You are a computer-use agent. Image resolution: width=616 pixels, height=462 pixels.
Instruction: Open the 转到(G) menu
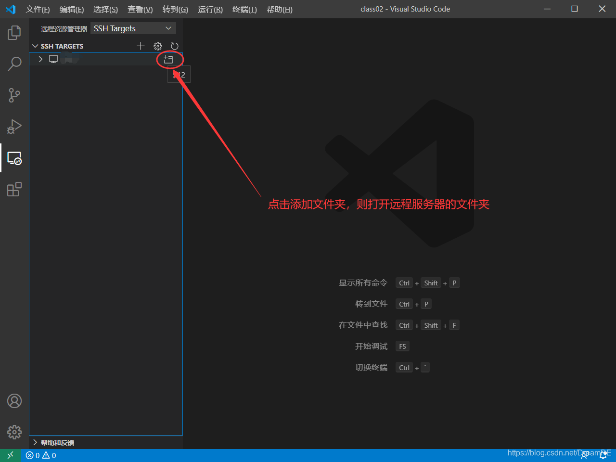(x=175, y=9)
